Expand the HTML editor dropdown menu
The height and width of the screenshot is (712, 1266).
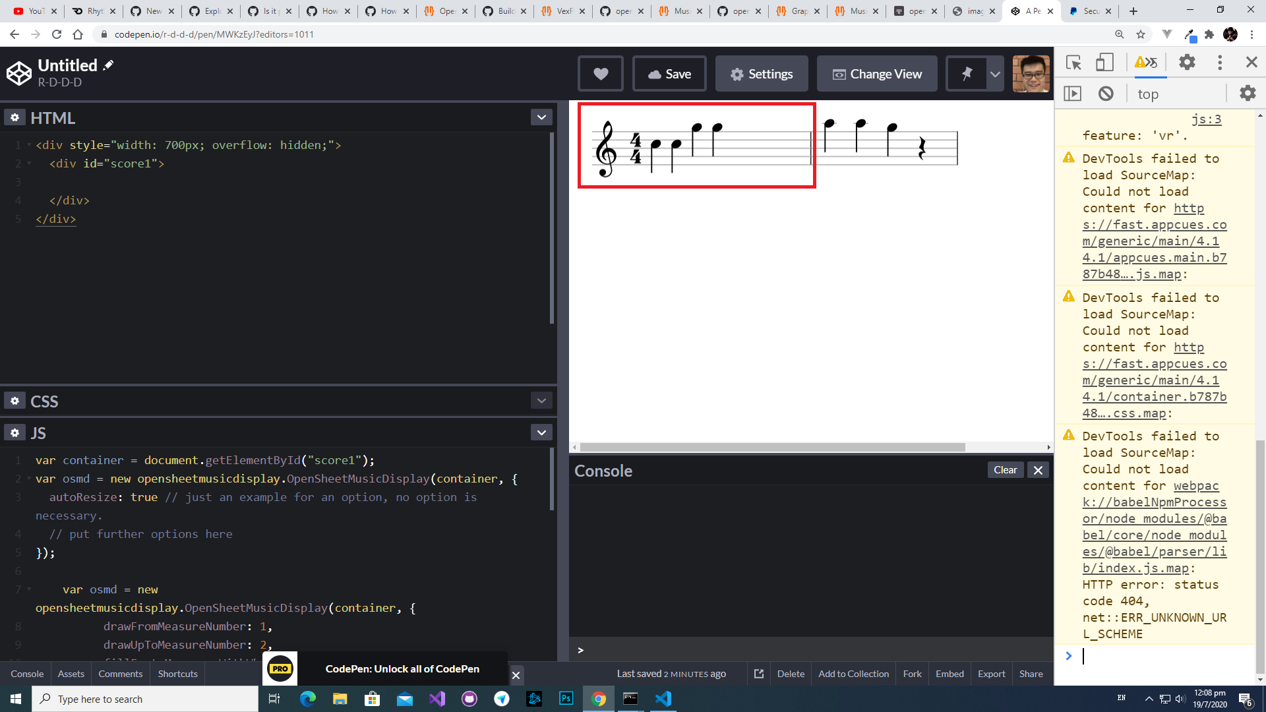pyautogui.click(x=541, y=117)
